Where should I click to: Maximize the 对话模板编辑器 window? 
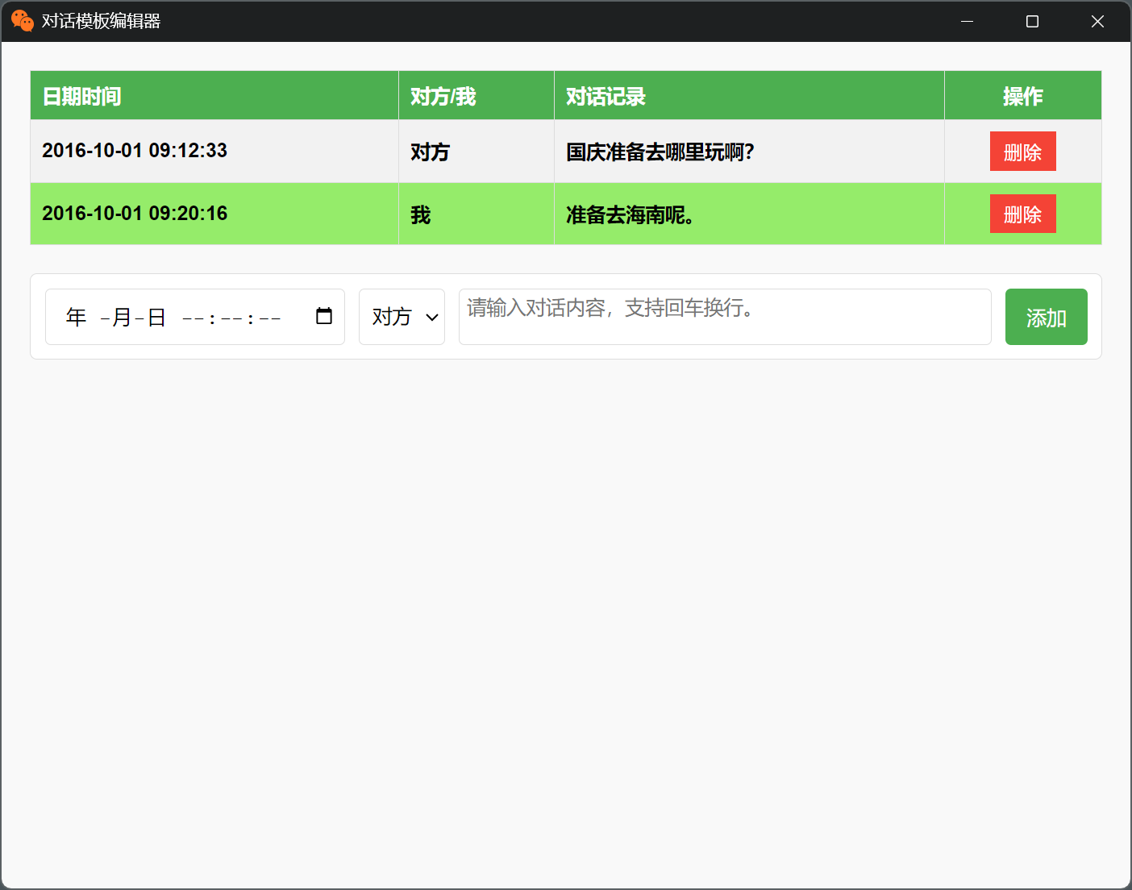[1032, 21]
